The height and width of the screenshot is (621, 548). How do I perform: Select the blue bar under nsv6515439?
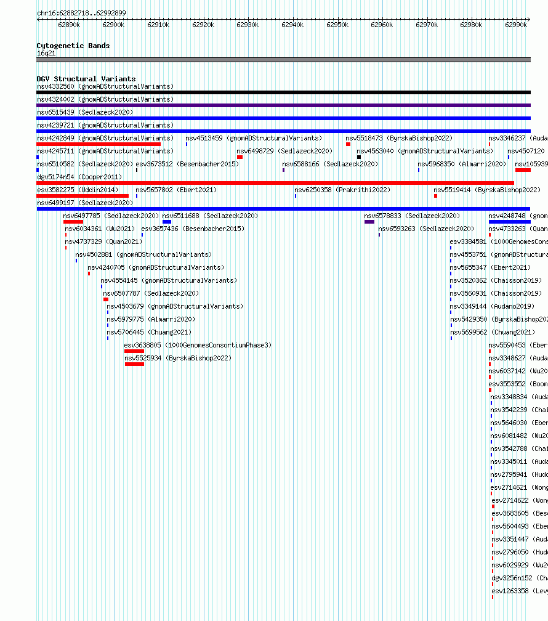coord(283,118)
